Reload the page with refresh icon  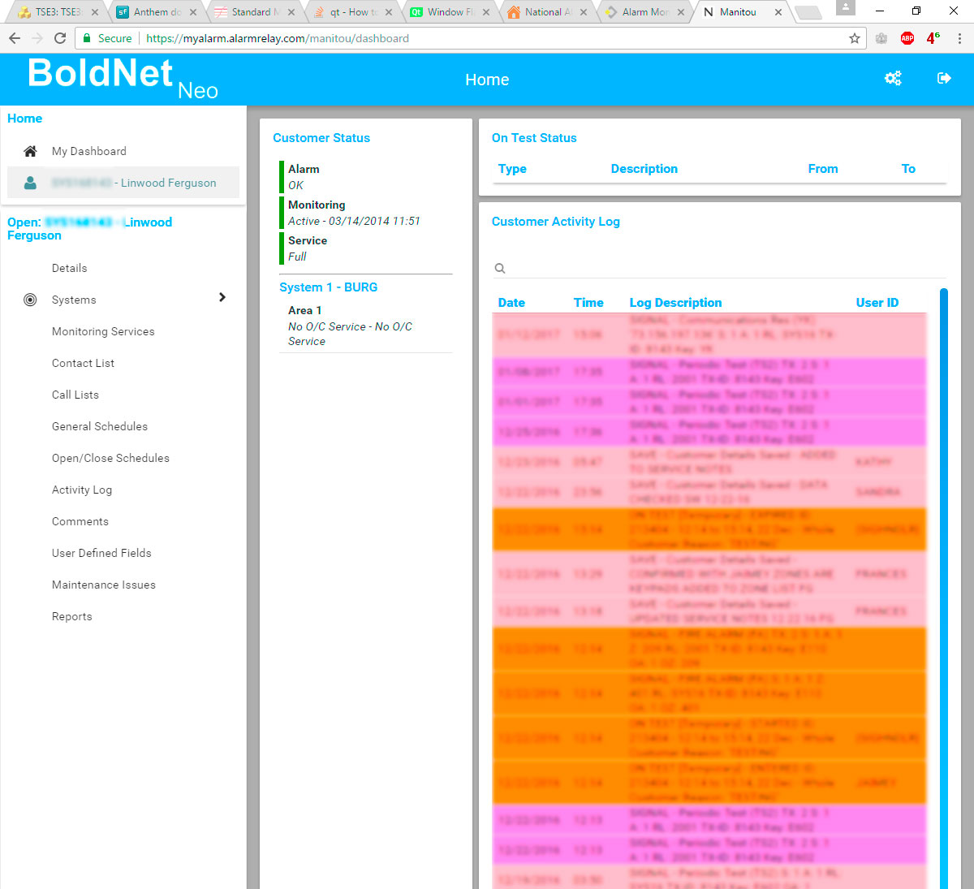[60, 38]
